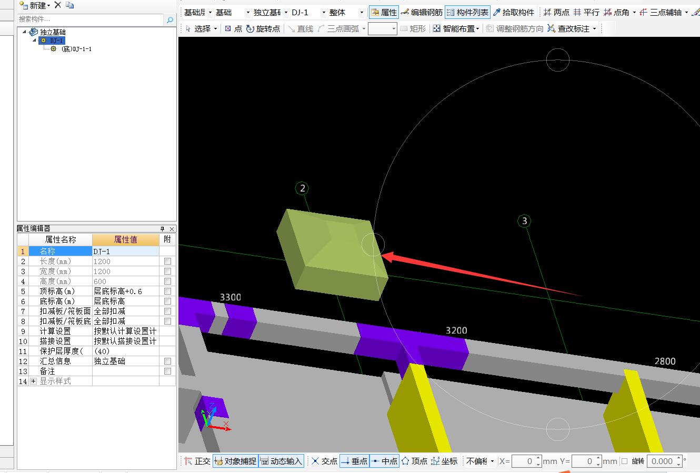Pin the 属性编辑器 panel
The image size is (700, 473).
tap(163, 228)
